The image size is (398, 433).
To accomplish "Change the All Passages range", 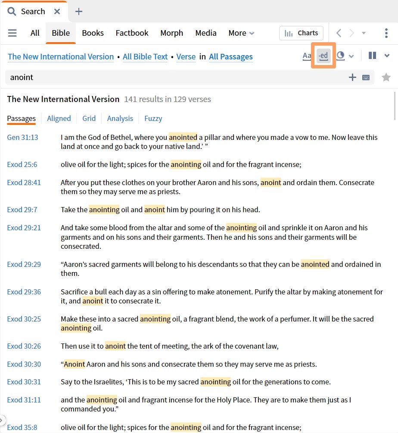I will coord(231,57).
